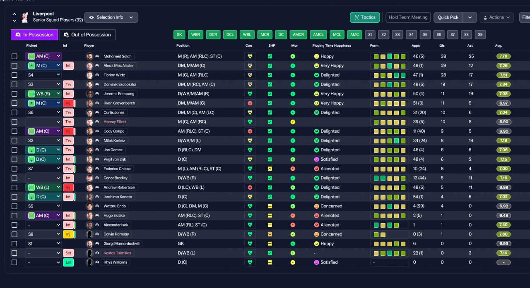The height and width of the screenshot is (288, 530).
Task: Click the Int status badge beside Alexis Mac Allister
Action: [68, 66]
